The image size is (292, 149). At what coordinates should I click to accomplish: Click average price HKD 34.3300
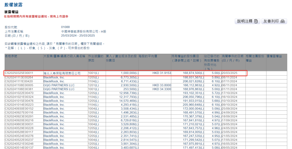(x=162, y=89)
